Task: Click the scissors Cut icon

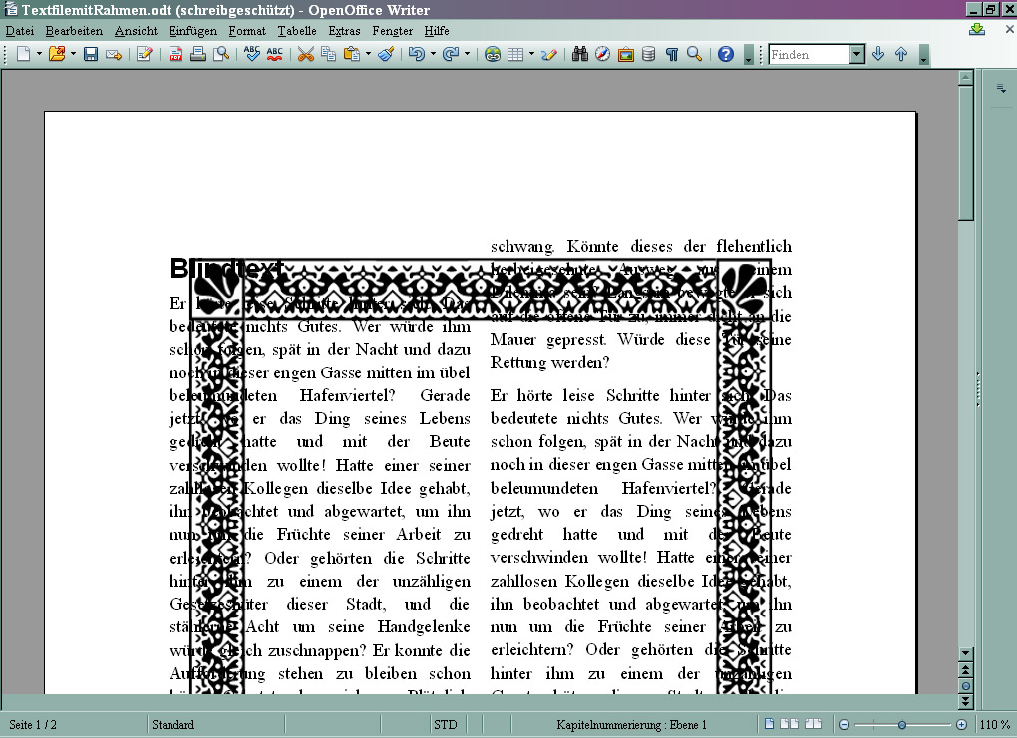Action: (306, 55)
